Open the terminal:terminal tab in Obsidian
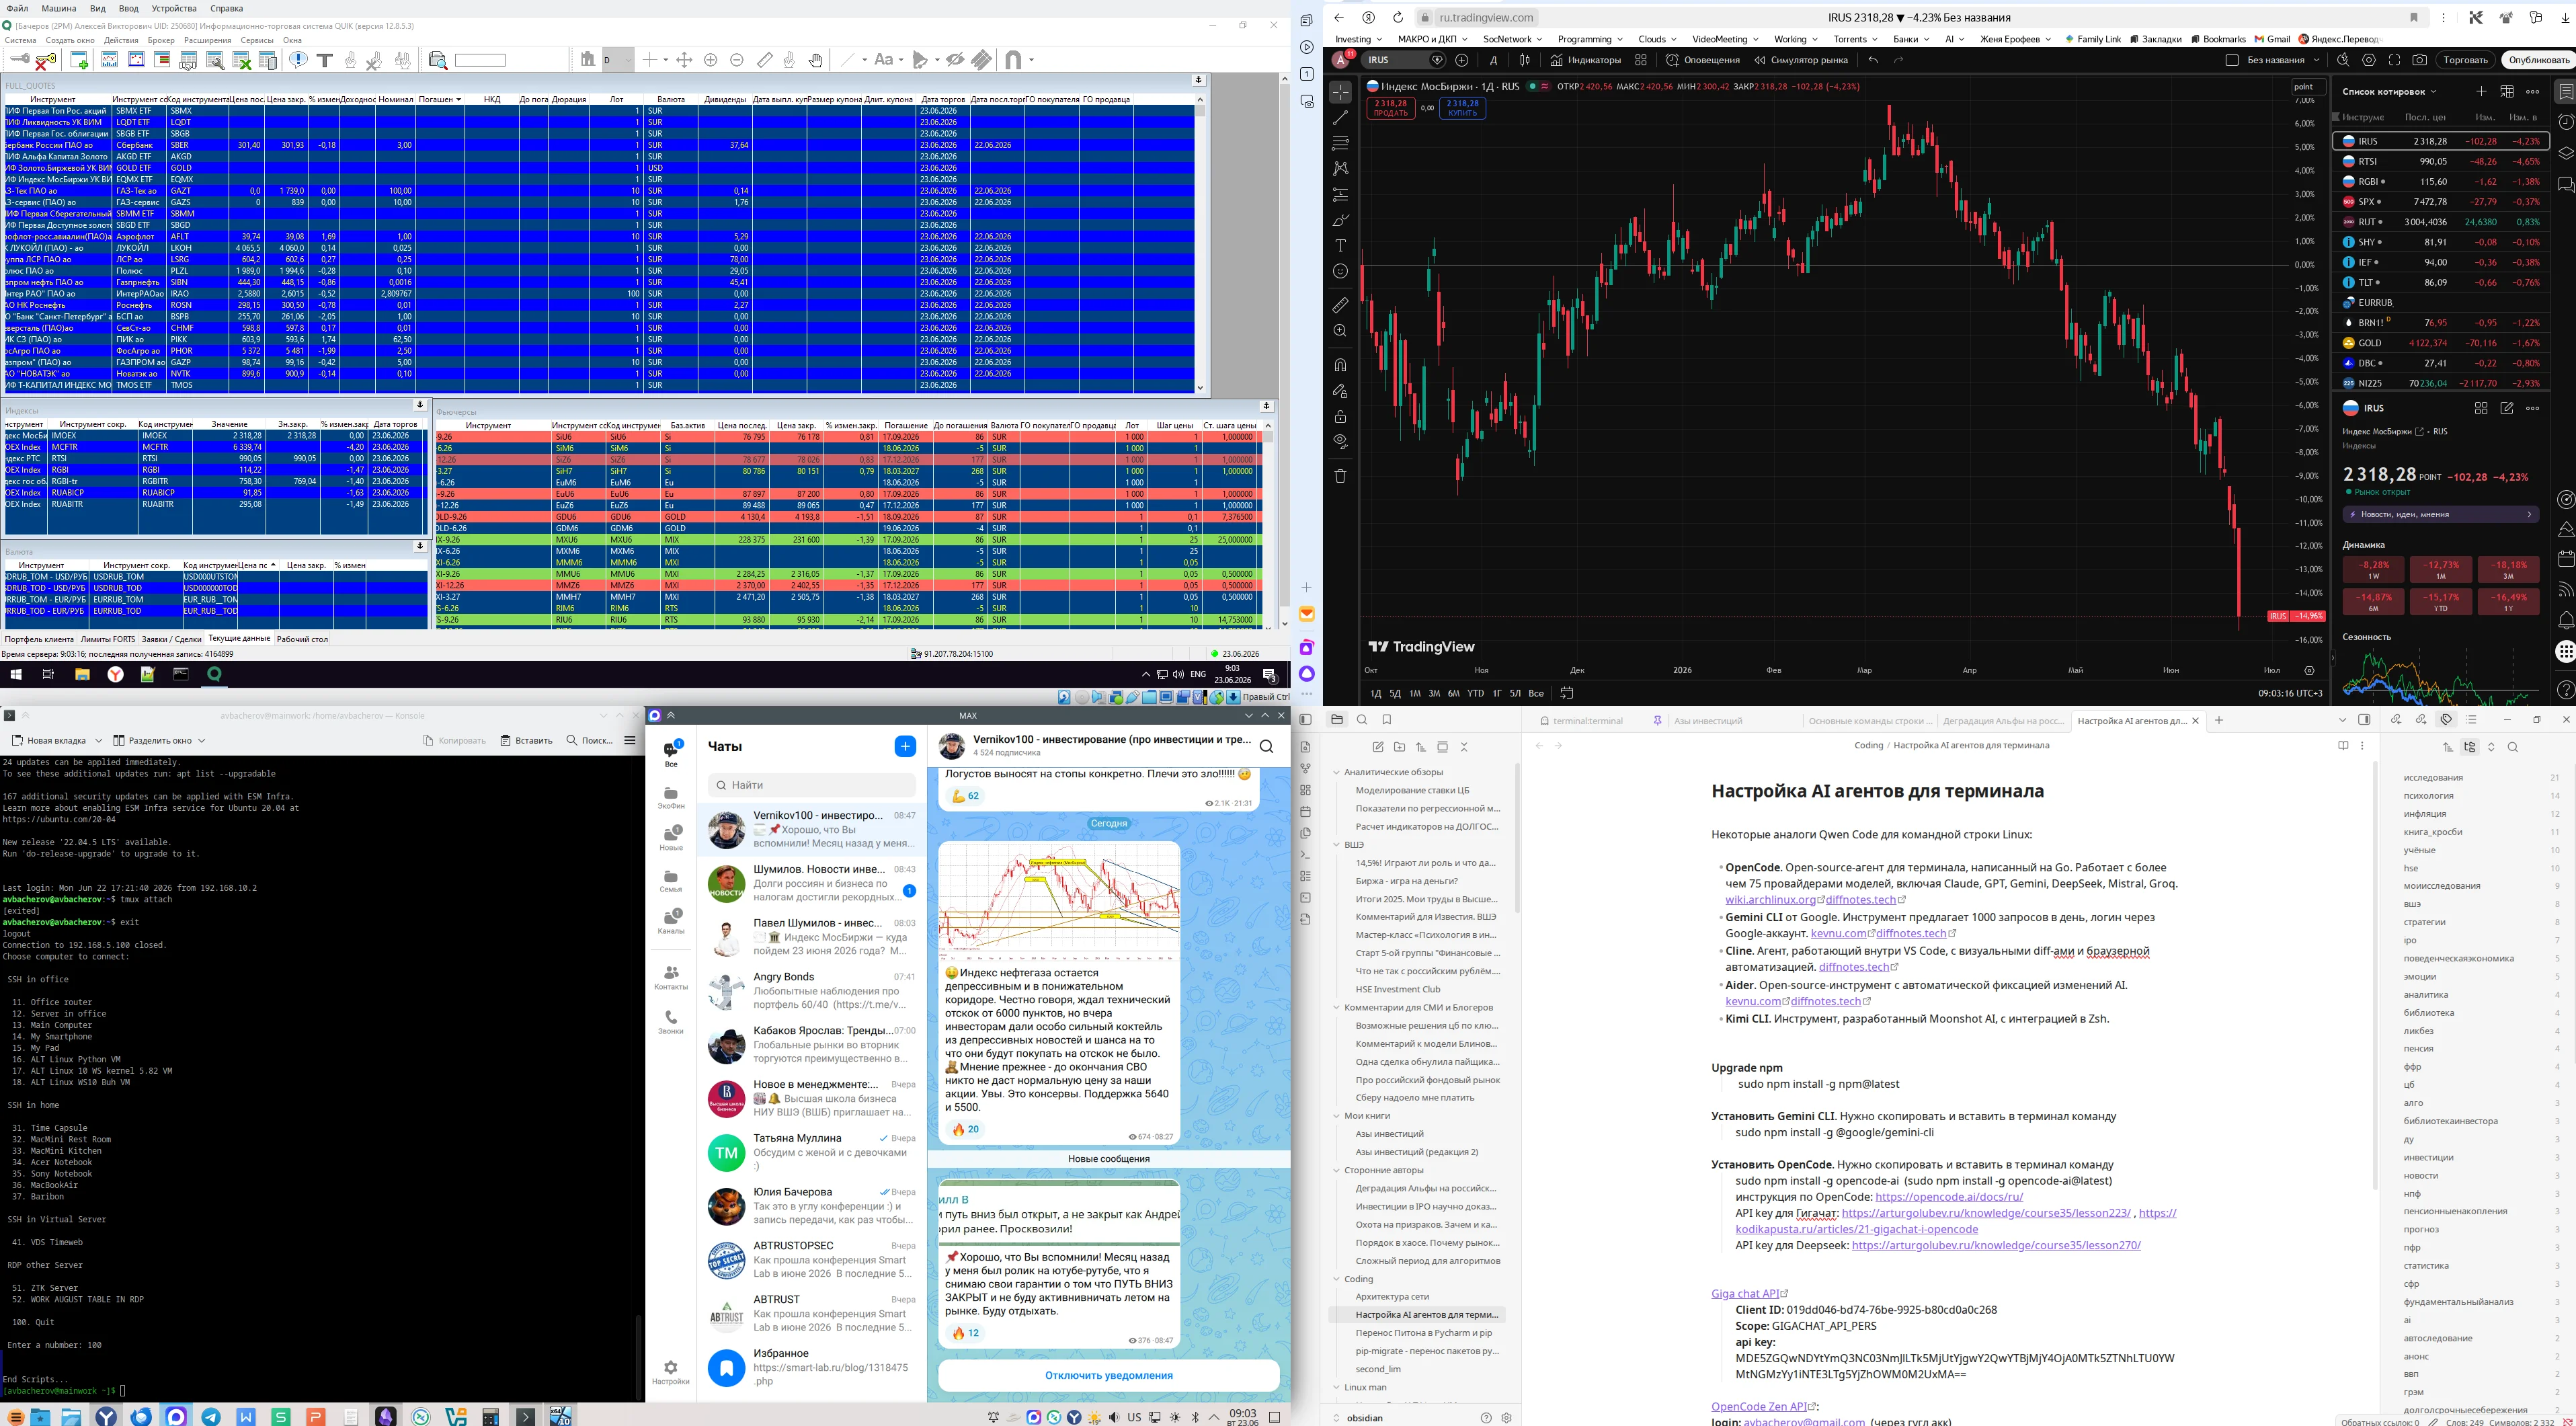 [1589, 721]
